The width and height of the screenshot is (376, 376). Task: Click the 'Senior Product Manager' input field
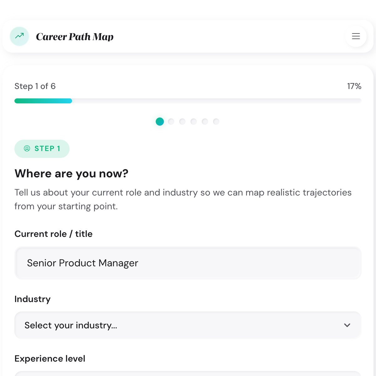point(188,263)
